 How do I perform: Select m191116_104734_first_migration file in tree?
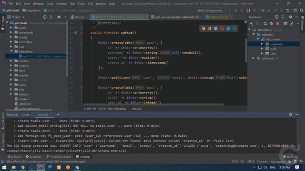pyautogui.click(x=37, y=56)
